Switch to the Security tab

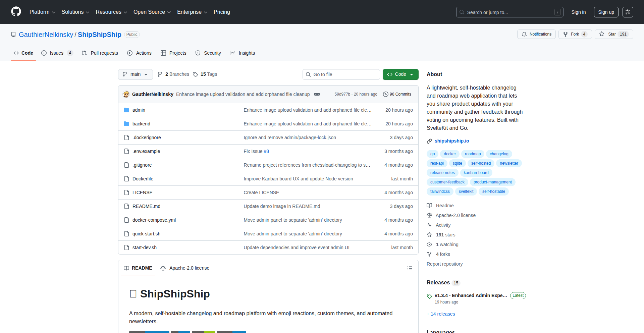click(208, 53)
